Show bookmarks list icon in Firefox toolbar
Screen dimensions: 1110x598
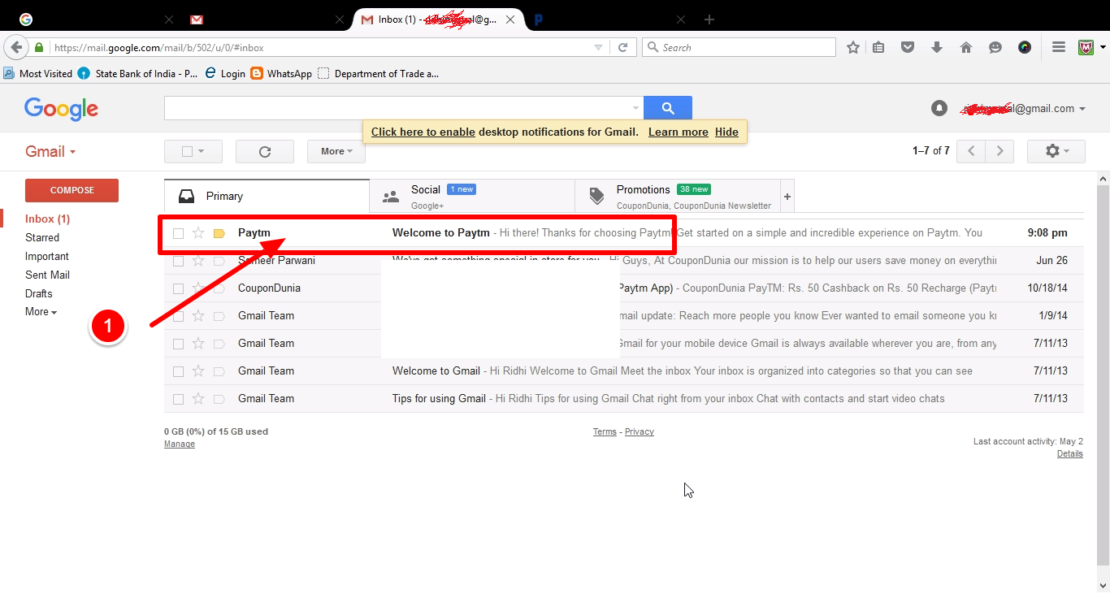(x=878, y=48)
